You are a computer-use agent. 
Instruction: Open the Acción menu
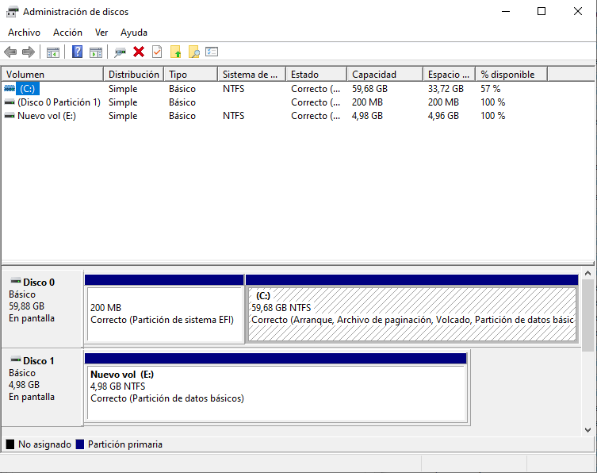[67, 33]
